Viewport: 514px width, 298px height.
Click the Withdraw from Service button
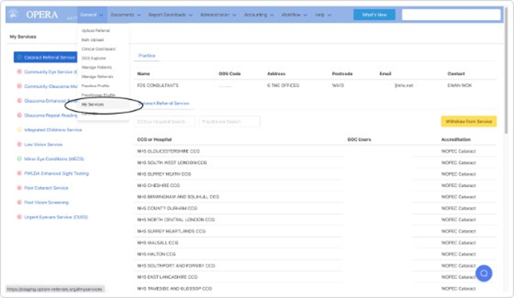tap(469, 121)
